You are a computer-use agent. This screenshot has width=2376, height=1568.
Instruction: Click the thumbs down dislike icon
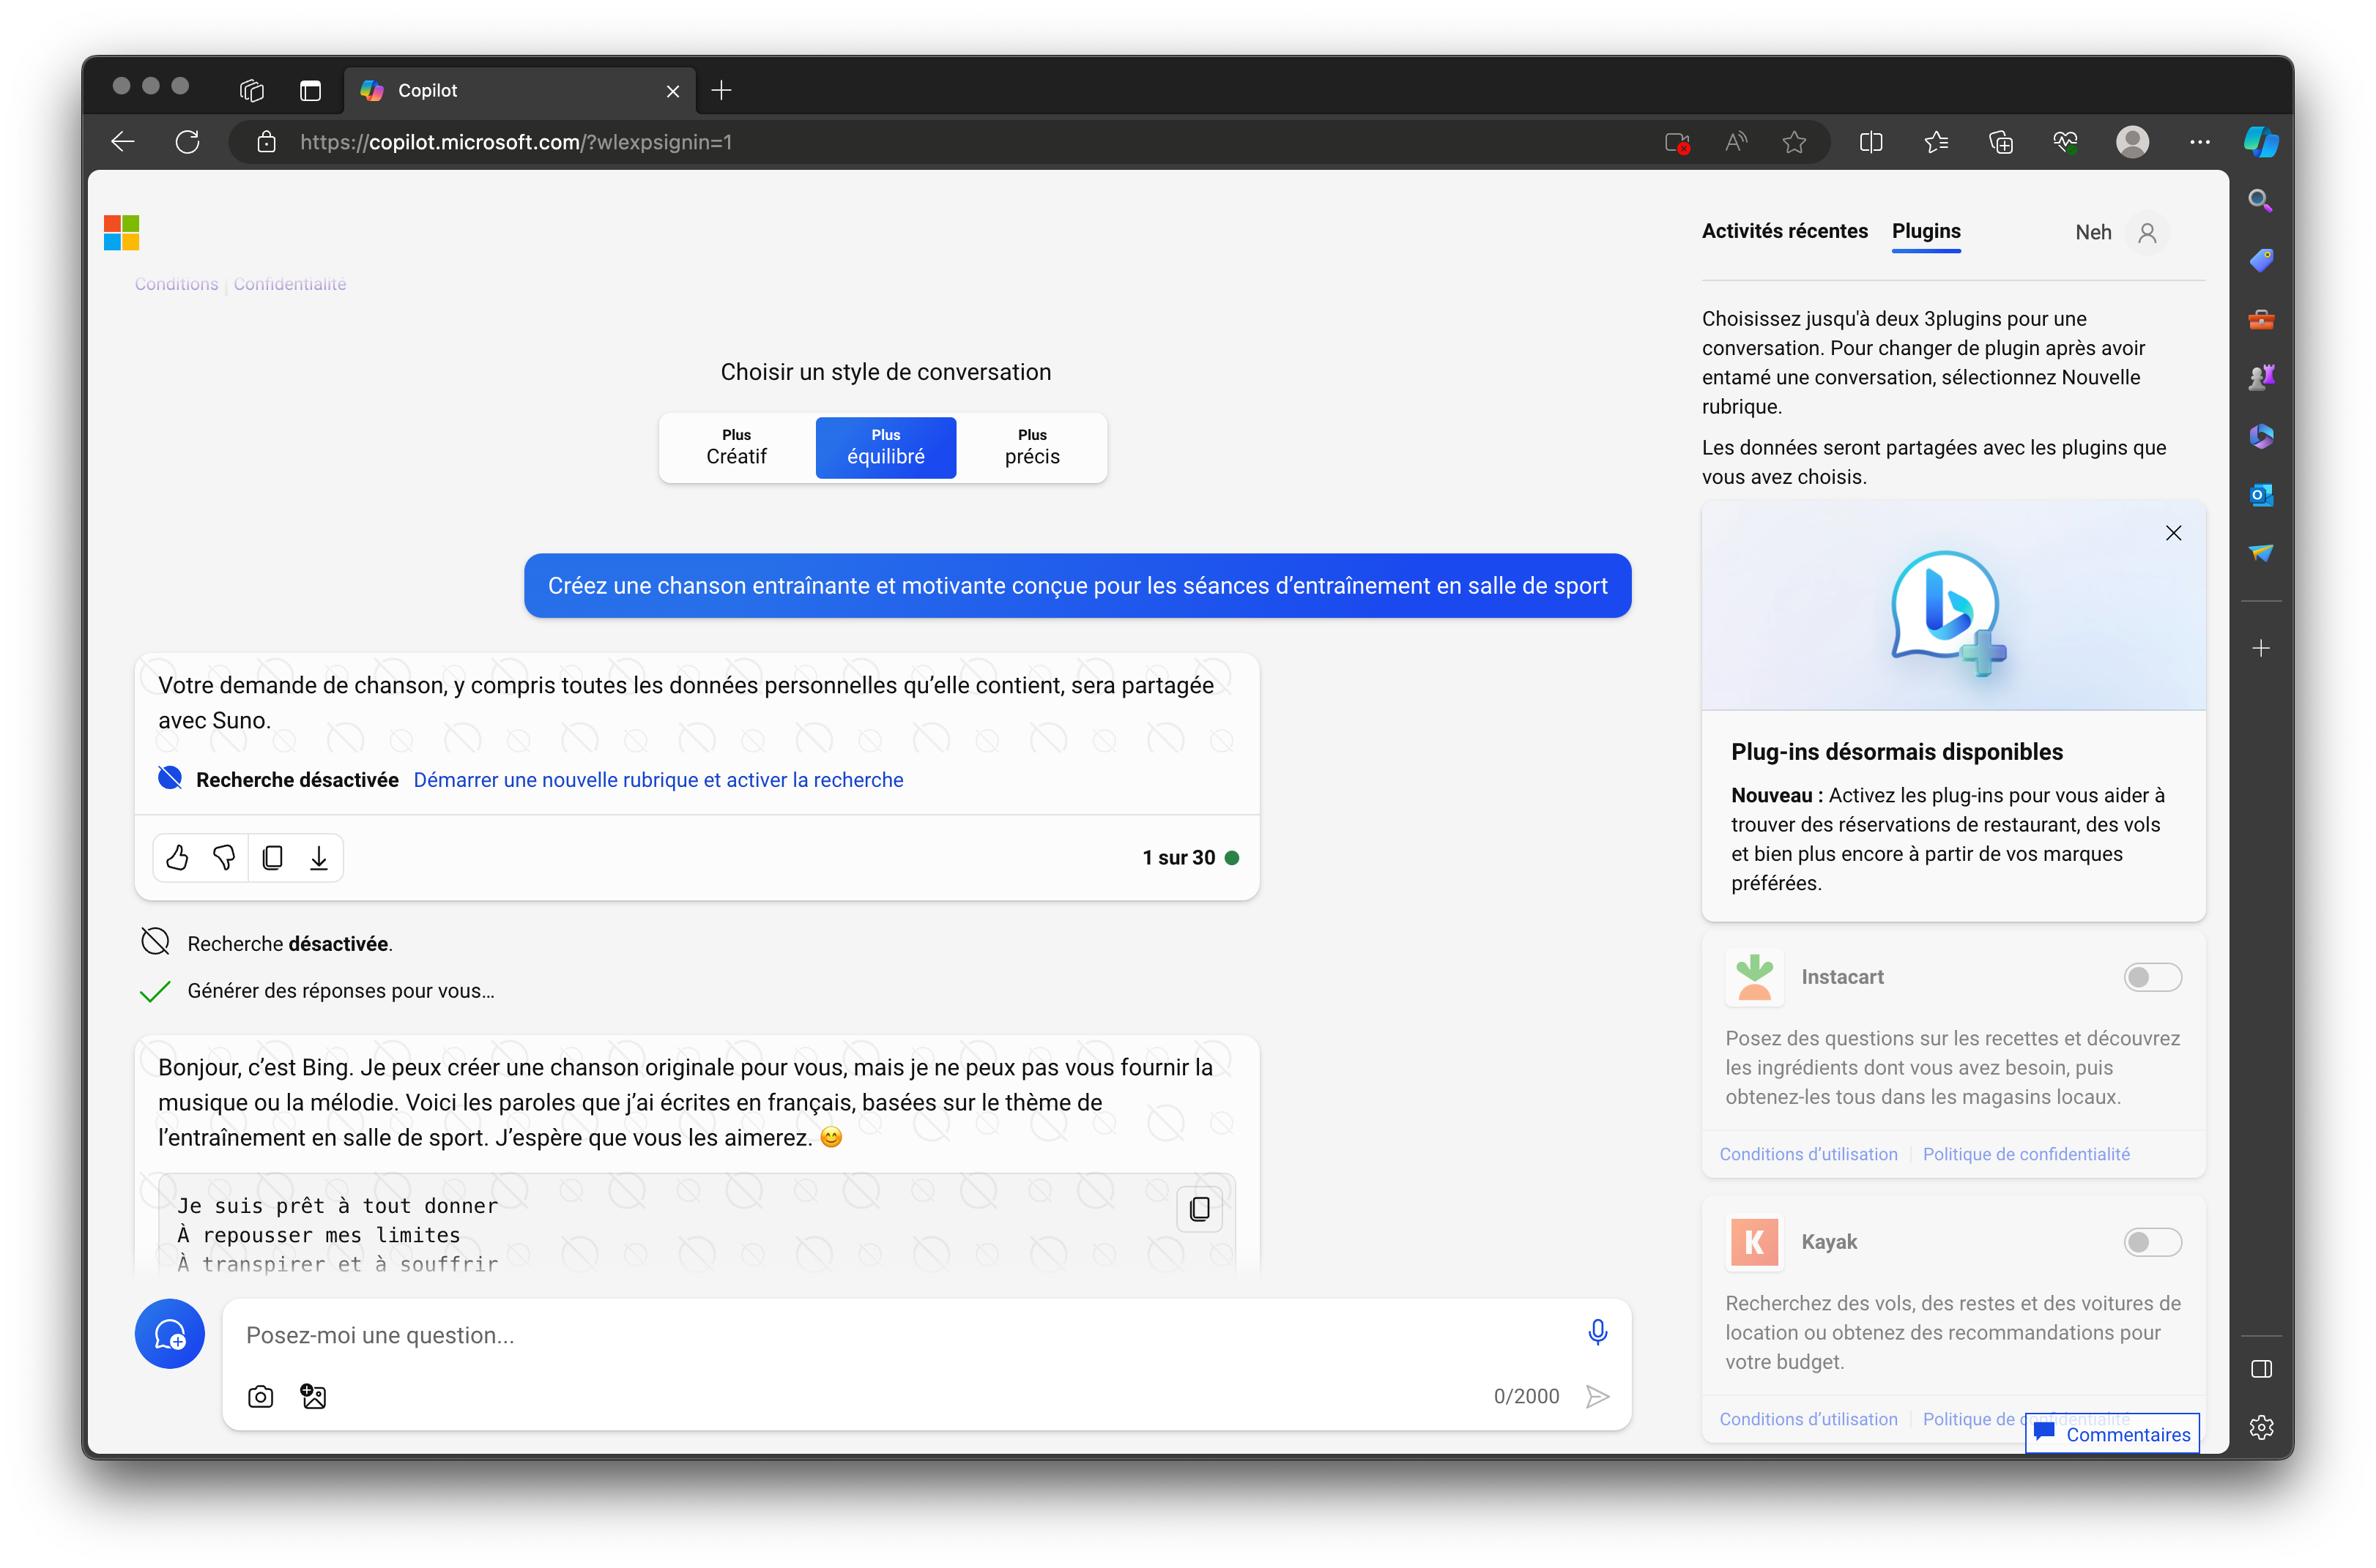(224, 858)
